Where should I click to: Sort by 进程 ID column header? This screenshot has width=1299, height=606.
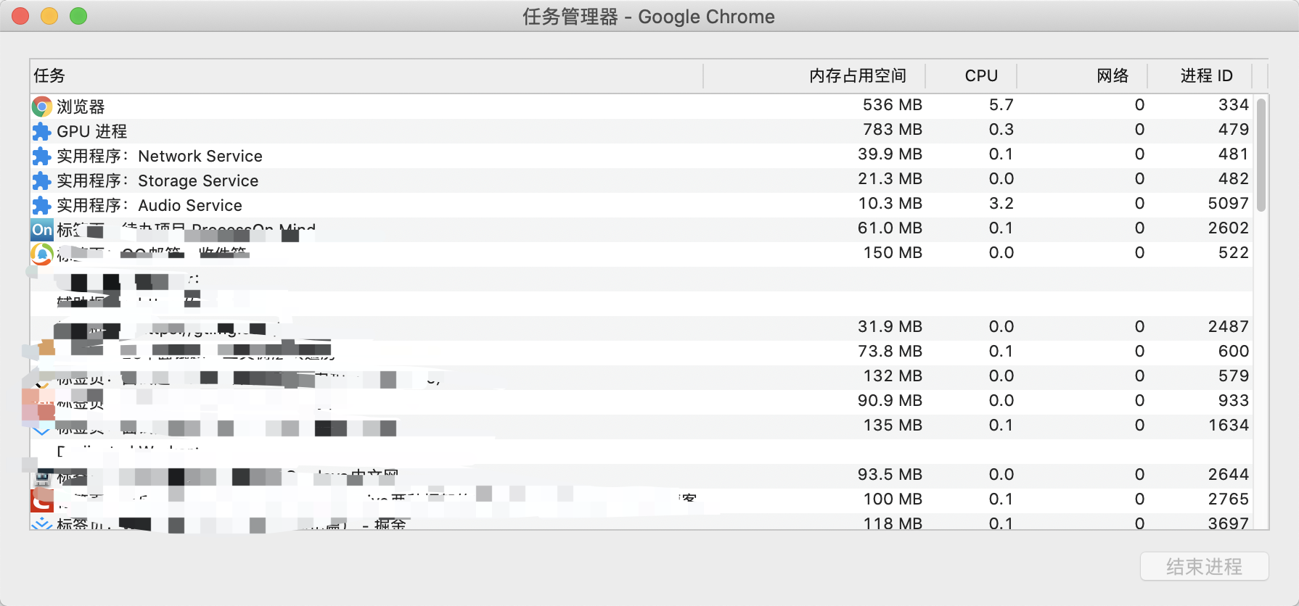[1205, 76]
